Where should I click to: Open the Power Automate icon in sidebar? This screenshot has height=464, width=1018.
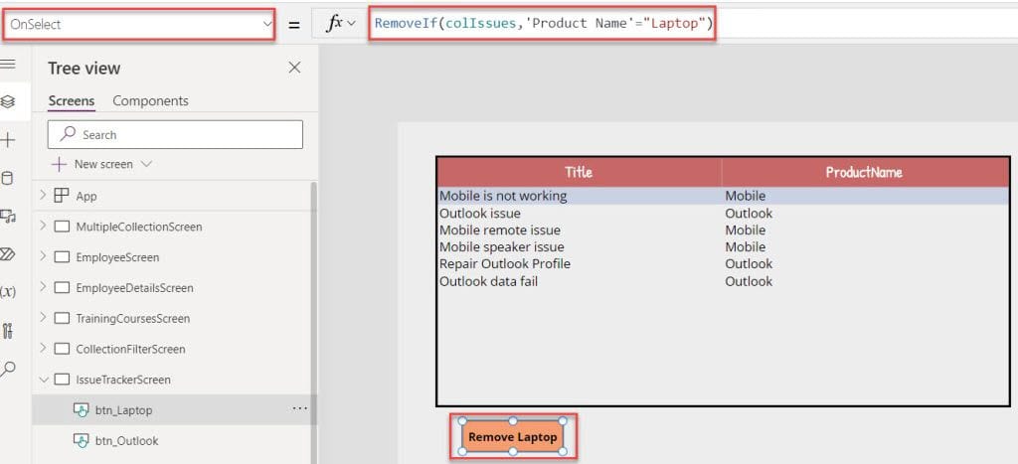point(8,253)
